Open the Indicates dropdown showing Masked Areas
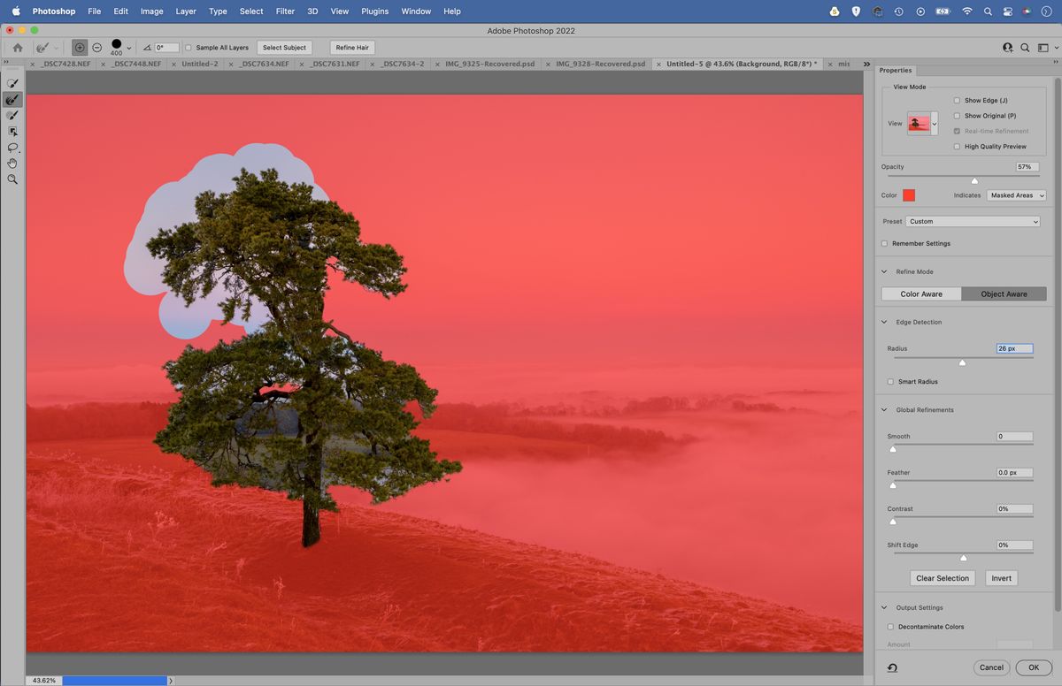 (x=1016, y=195)
